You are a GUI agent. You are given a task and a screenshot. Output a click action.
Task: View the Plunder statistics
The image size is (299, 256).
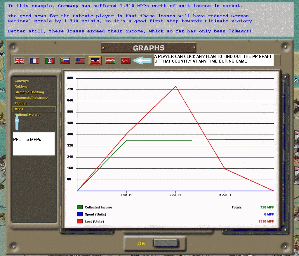pos(20,103)
